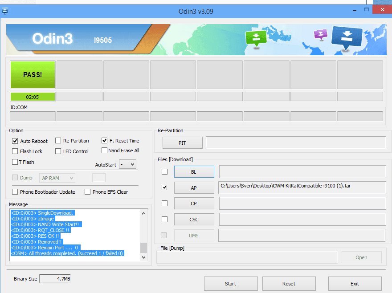Screen dimensions: 392x293
Task: Enable LED Control
Action: (58, 151)
